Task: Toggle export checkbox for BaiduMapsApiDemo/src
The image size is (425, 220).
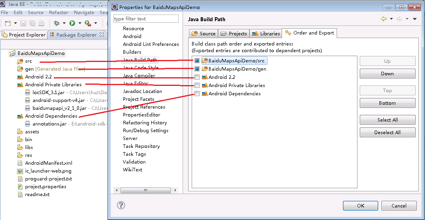Action: click(197, 61)
